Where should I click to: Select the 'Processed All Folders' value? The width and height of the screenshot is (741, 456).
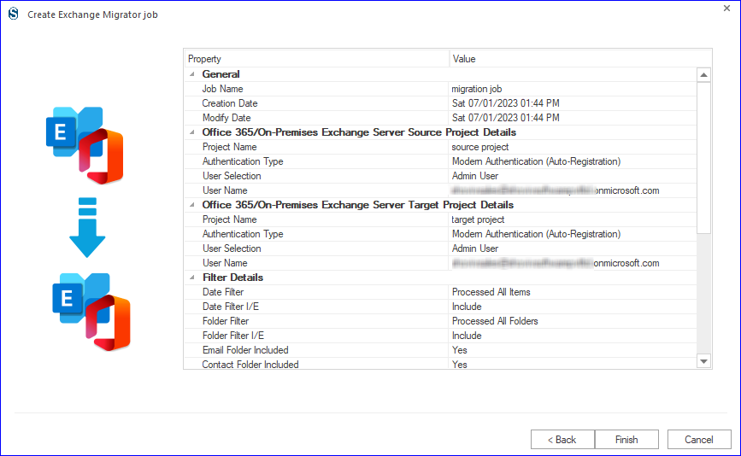[495, 321]
